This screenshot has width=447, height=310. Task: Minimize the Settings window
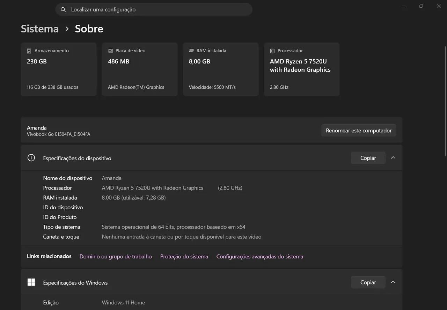coord(404,6)
